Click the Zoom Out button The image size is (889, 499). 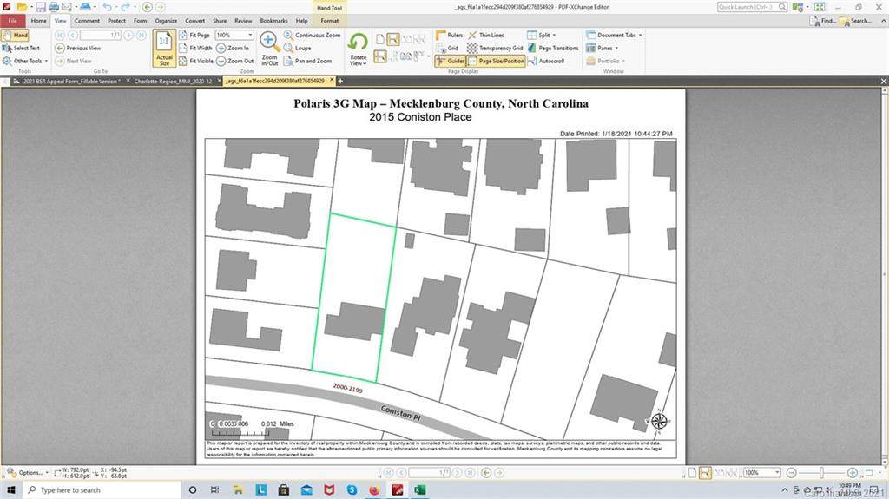click(x=235, y=61)
